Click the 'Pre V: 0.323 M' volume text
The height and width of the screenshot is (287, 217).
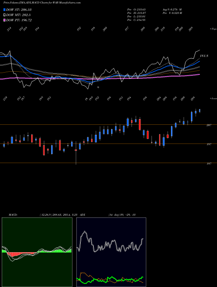tap(172, 13)
